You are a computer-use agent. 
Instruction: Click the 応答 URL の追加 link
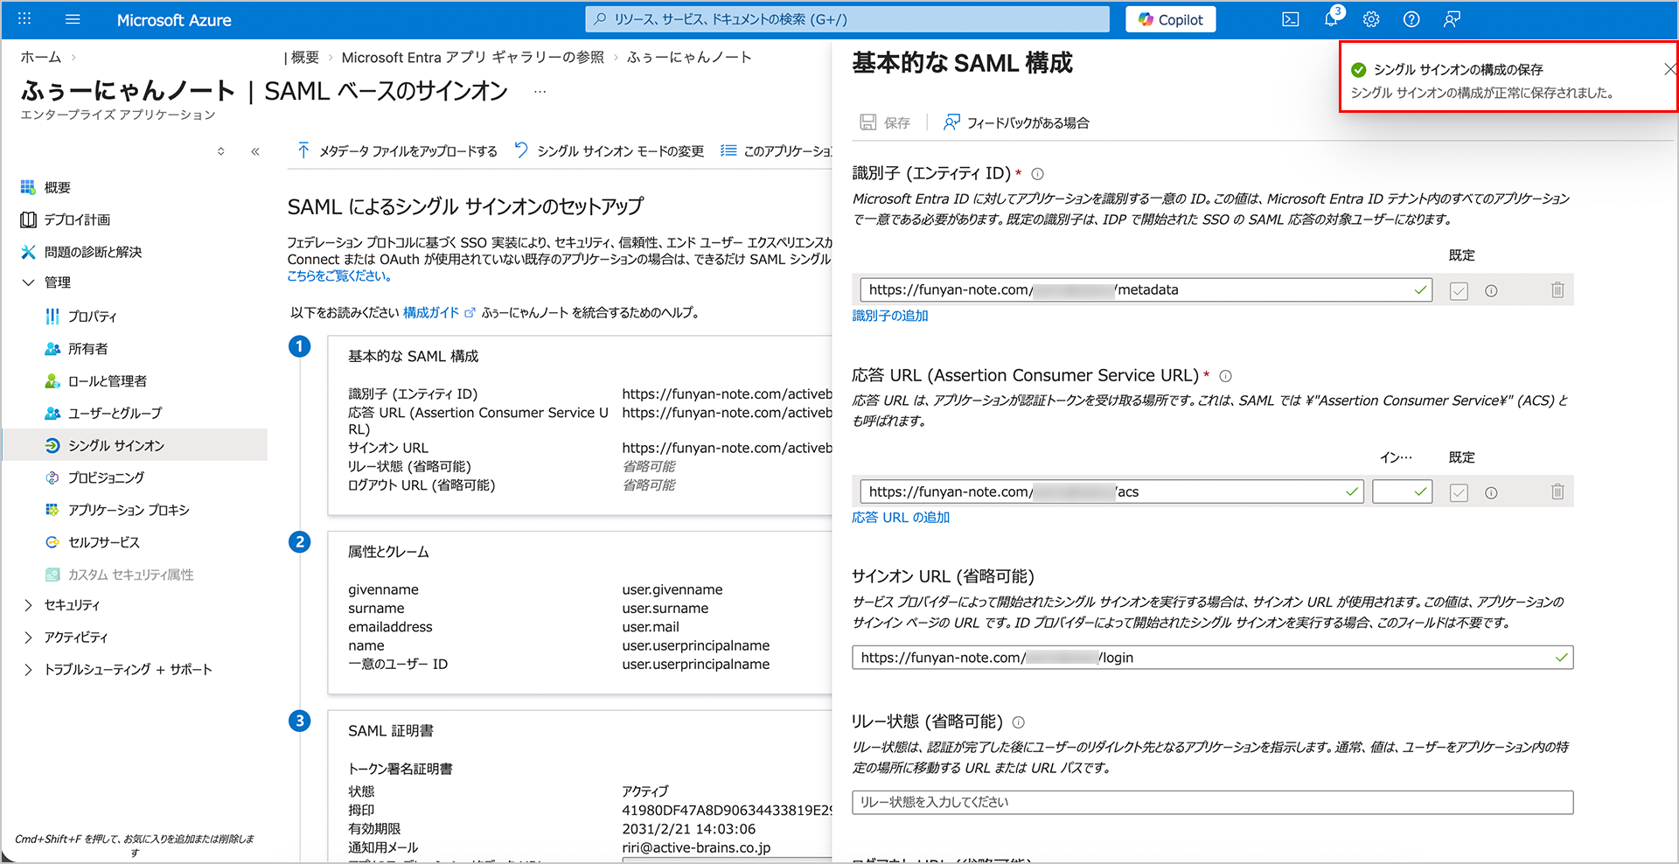tap(900, 518)
